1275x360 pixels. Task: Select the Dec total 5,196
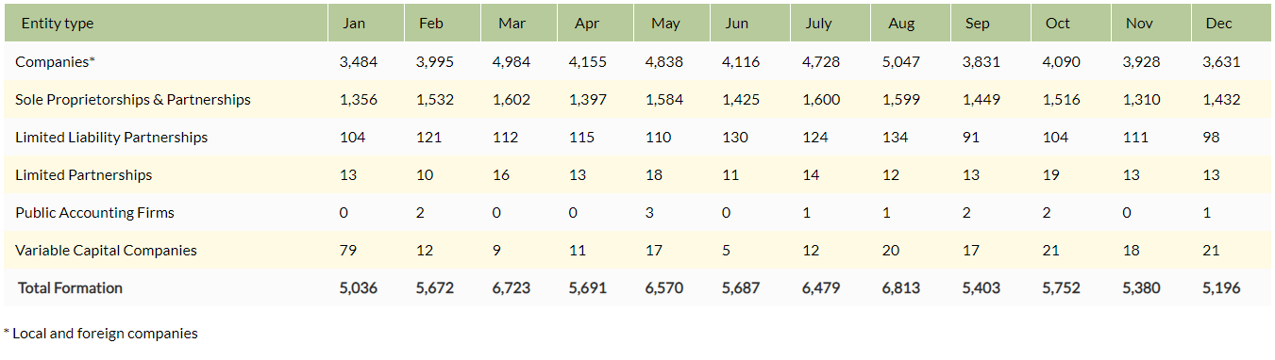point(1221,288)
